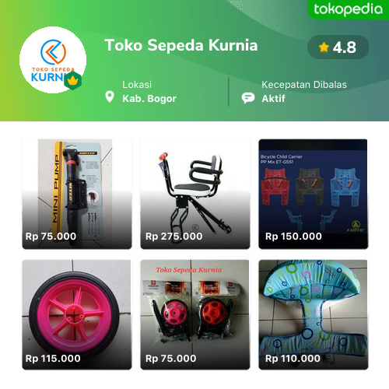This screenshot has height=389, width=389.
Task: Click the Rp 150.000 price label
Action: coord(293,237)
